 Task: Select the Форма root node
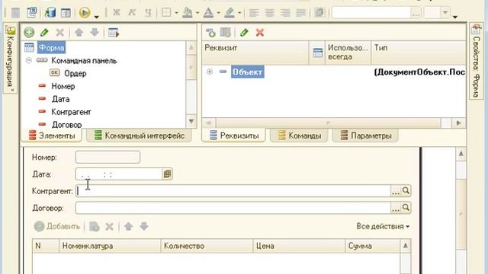point(51,47)
